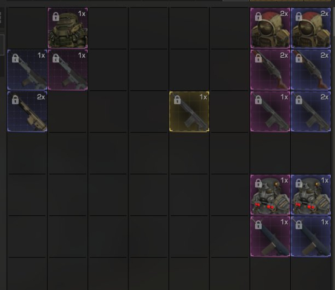Pick the blue-bordered gray submachine gun
The width and height of the screenshot is (335, 290).
coord(27,70)
